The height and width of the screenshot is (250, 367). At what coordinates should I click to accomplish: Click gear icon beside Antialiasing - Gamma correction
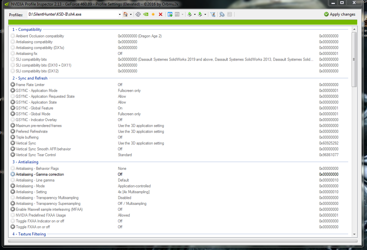13,174
